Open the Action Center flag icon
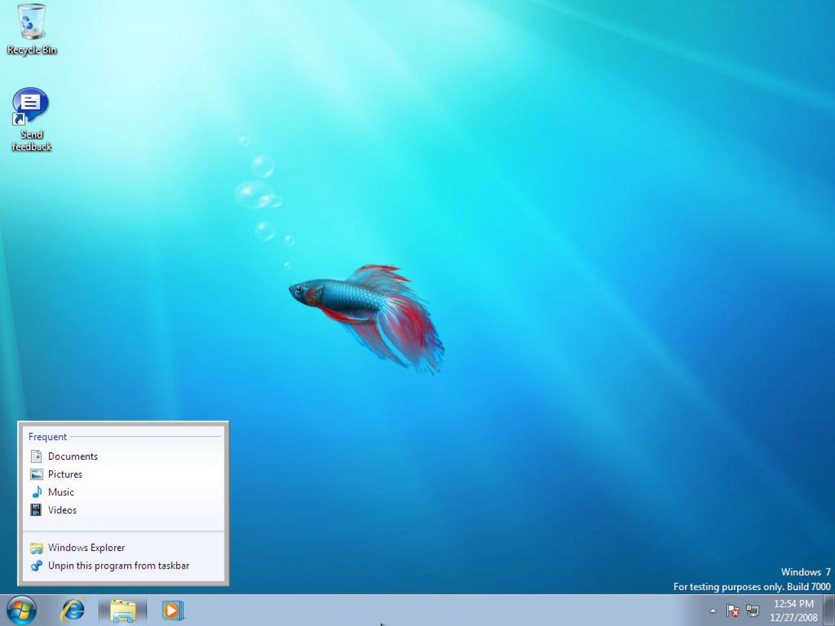This screenshot has width=835, height=626. point(733,611)
